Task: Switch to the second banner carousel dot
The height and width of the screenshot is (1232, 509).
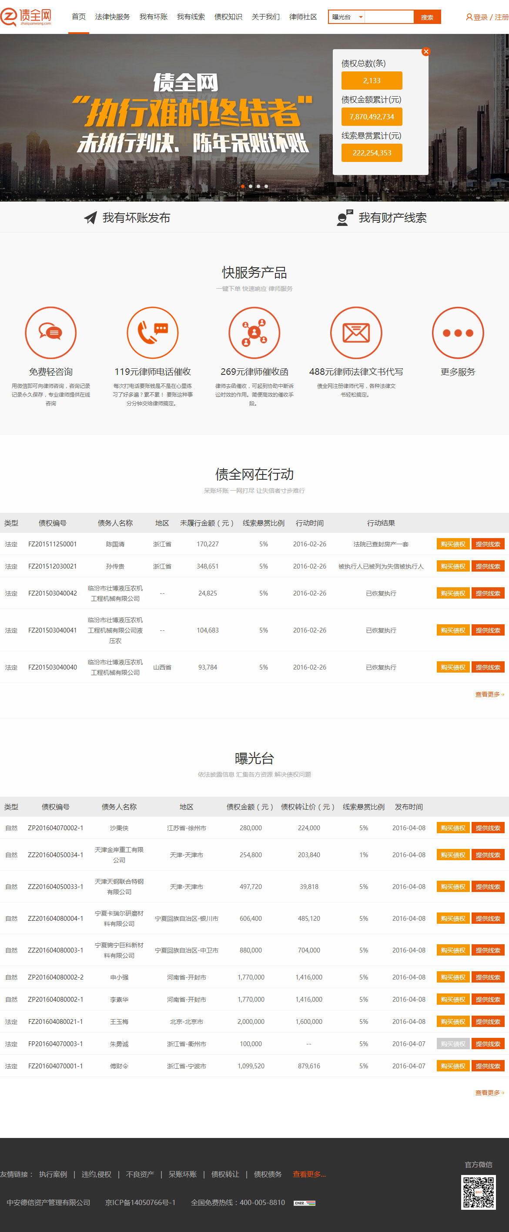Action: (251, 186)
